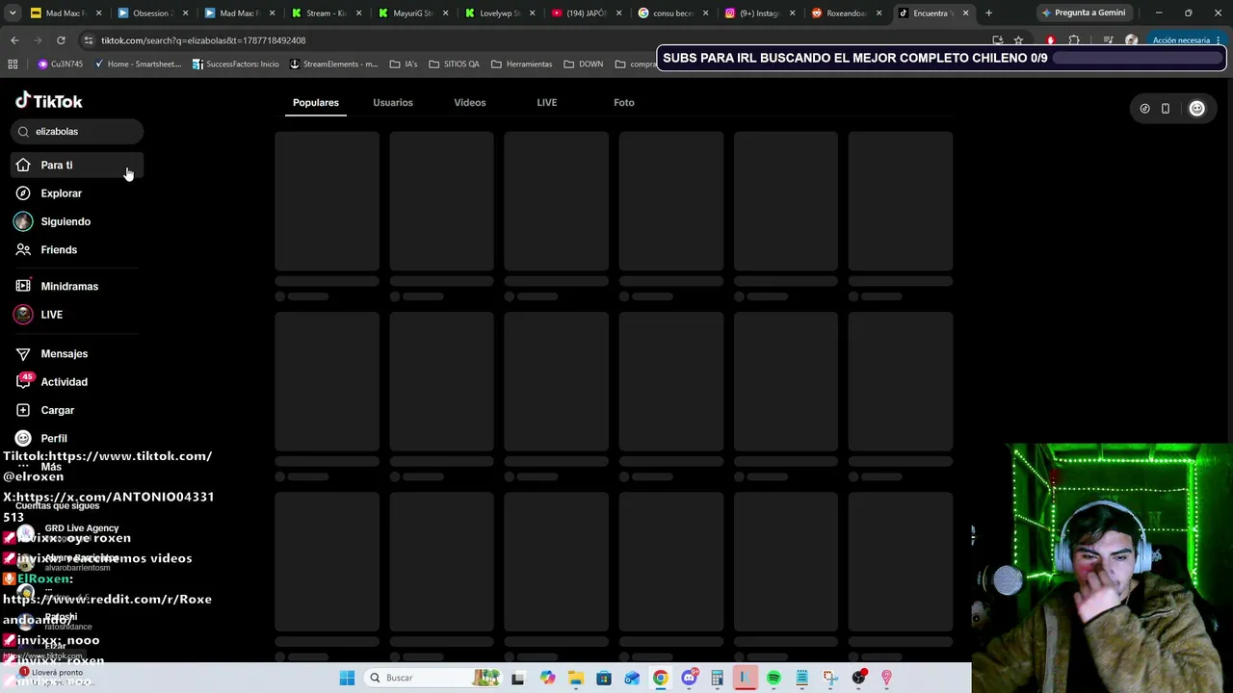
Task: Switch to the Videos tab
Action: (x=470, y=103)
